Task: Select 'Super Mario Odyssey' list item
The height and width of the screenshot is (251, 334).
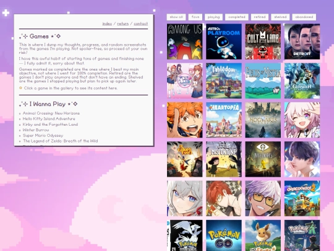Action: pos(43,135)
